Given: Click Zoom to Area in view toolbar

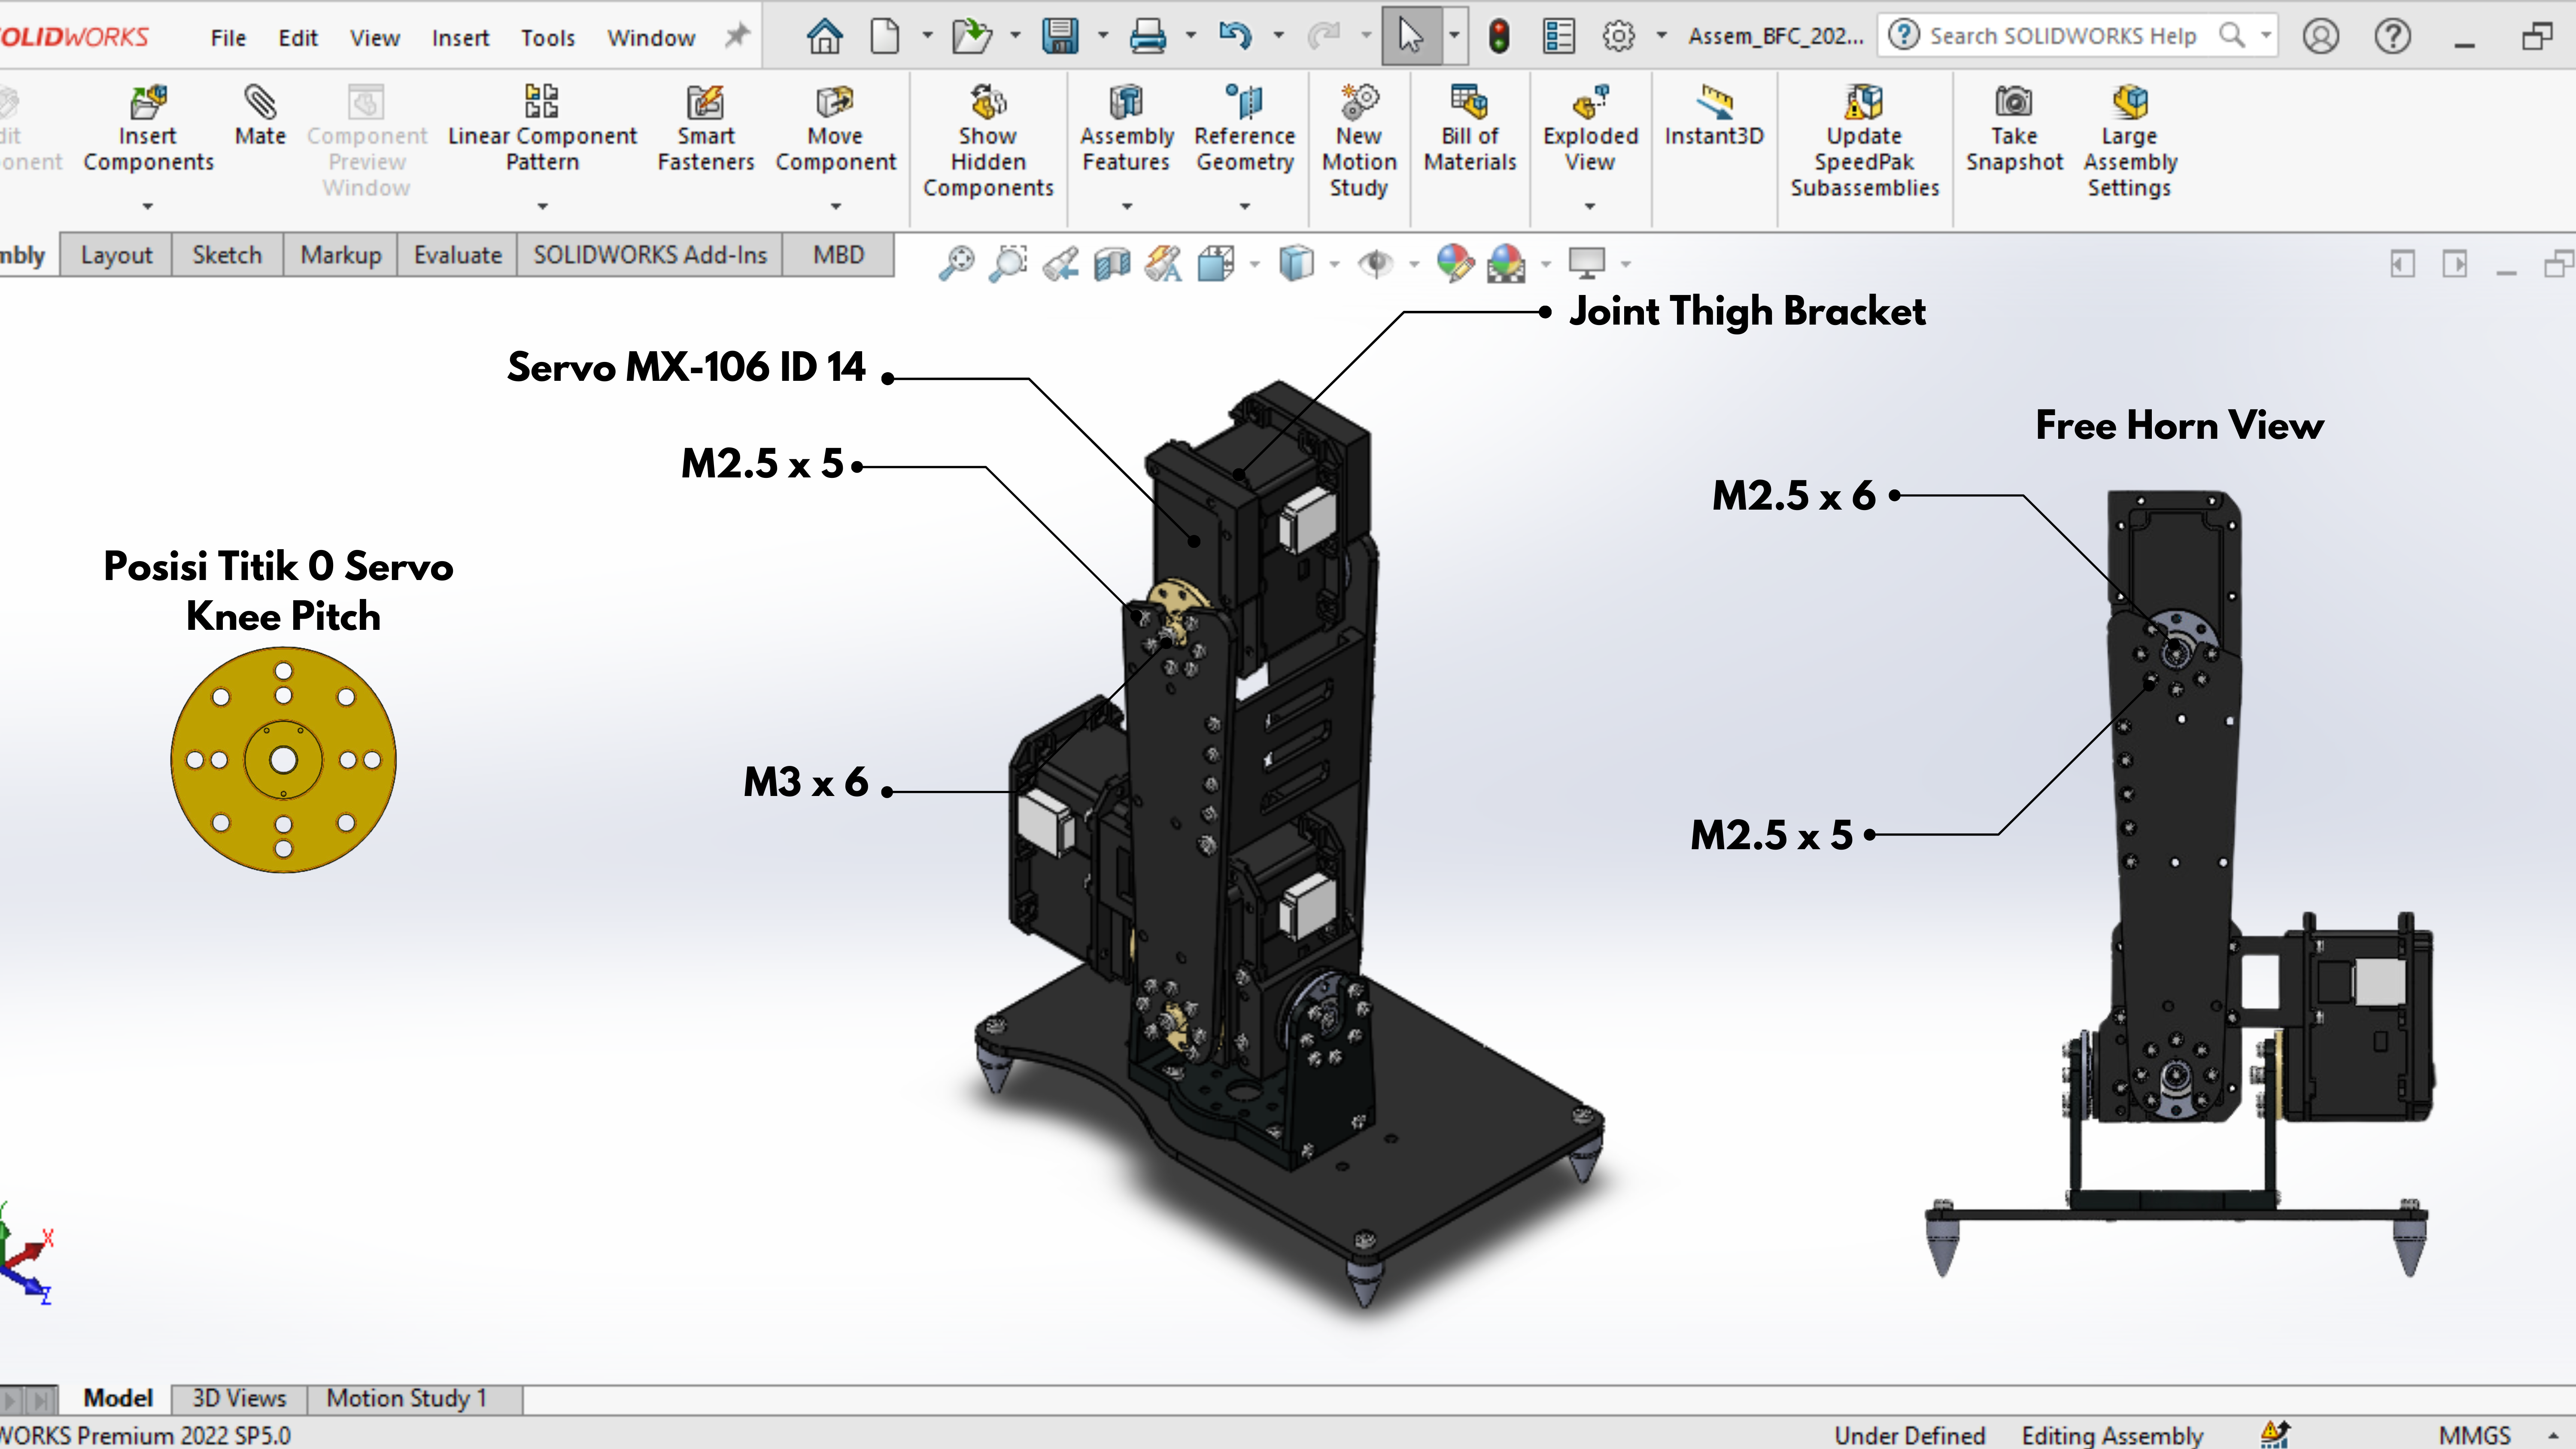Looking at the screenshot, I should (1008, 263).
